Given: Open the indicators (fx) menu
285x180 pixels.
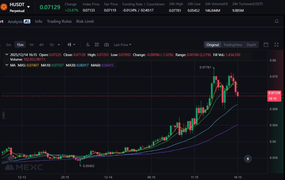Looking at the screenshot, I should click(x=88, y=45).
